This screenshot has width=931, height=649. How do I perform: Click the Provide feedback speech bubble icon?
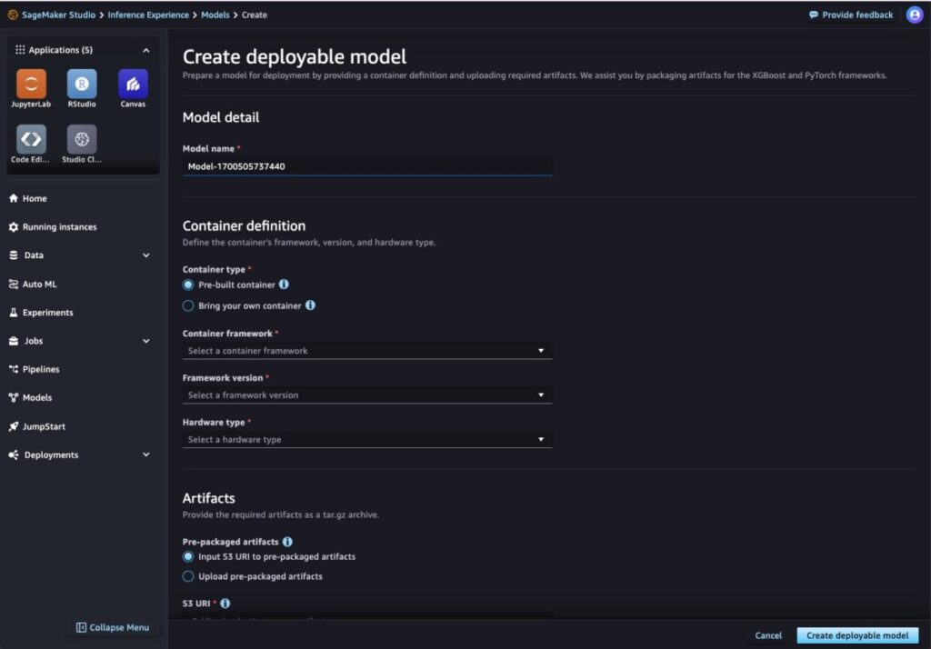(814, 15)
